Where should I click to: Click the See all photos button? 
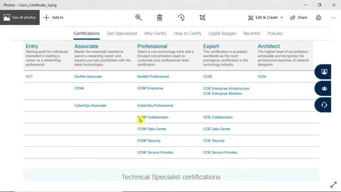tap(20, 18)
